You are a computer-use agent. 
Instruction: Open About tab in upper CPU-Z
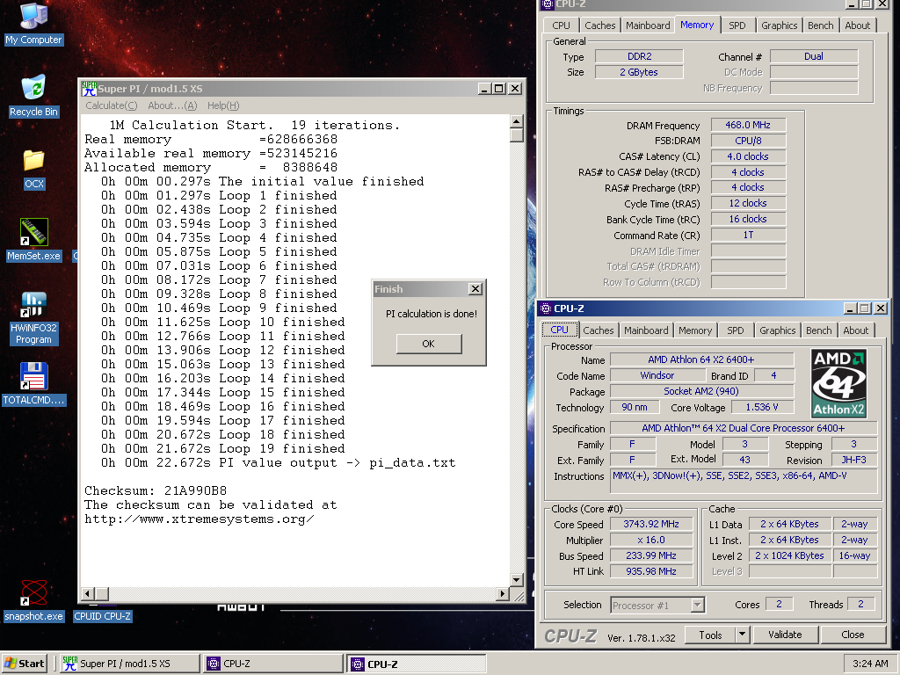857,25
